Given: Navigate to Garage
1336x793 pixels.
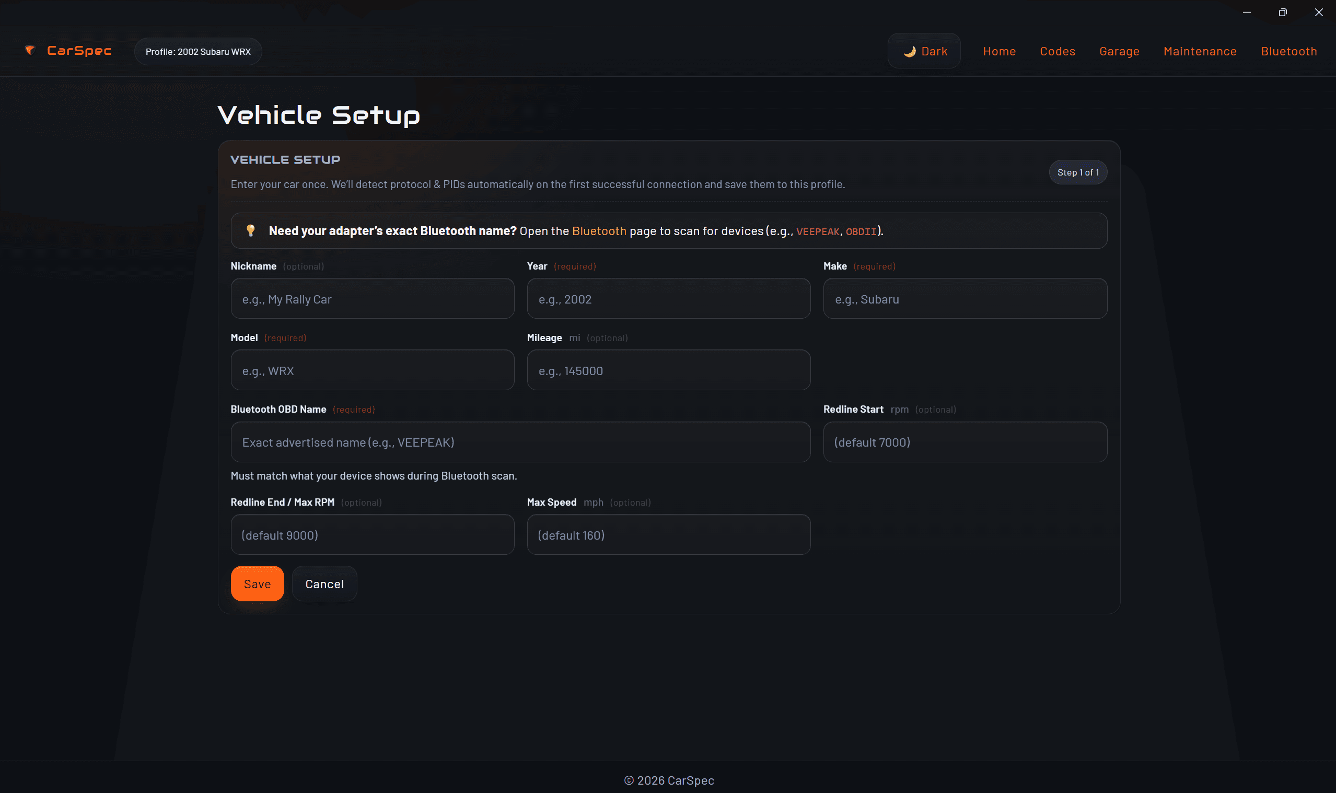Looking at the screenshot, I should pos(1119,51).
